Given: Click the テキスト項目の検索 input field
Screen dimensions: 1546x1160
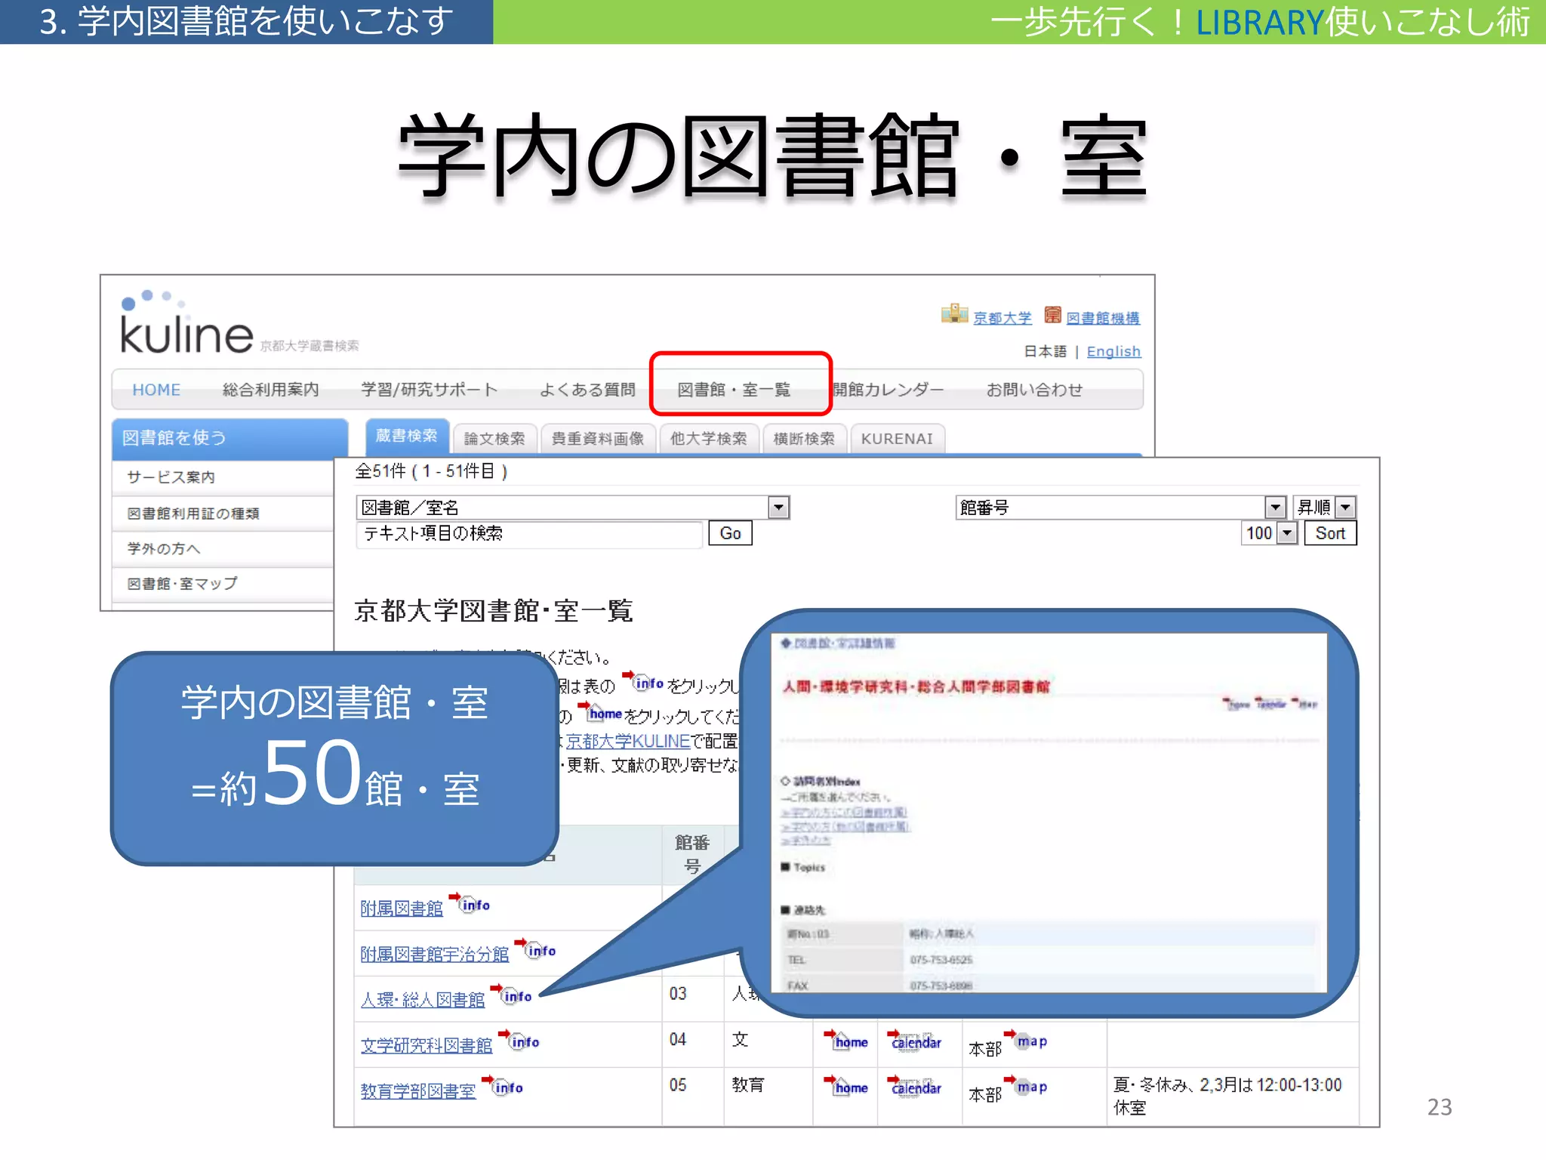Looking at the screenshot, I should point(529,533).
